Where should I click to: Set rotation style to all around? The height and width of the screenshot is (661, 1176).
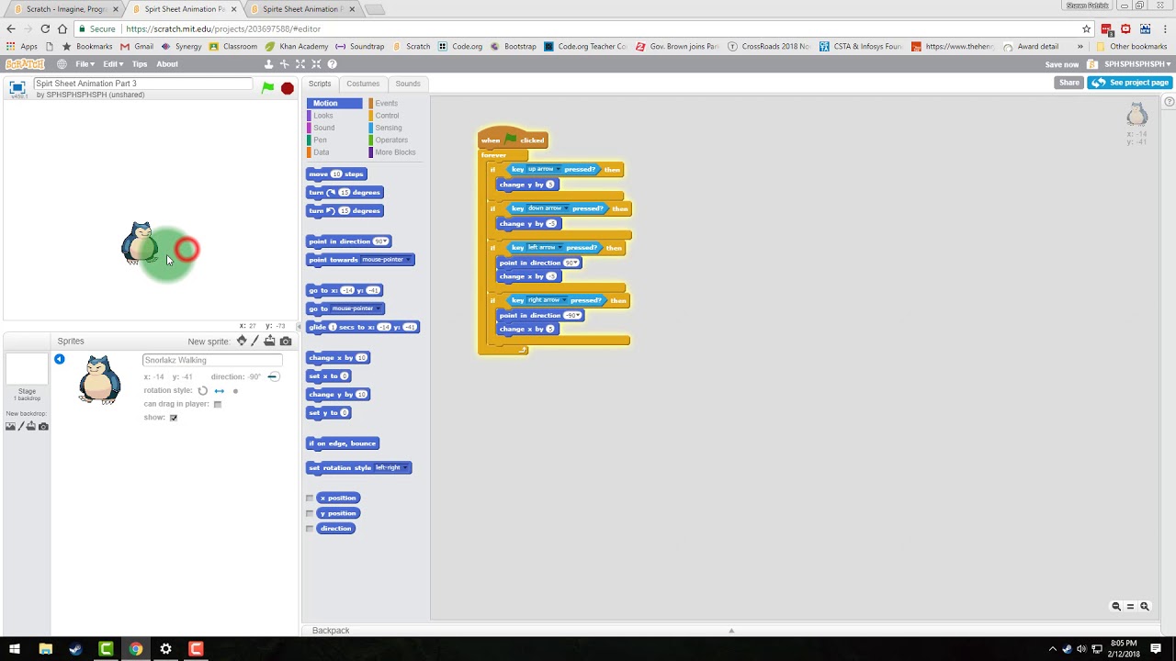(x=203, y=390)
